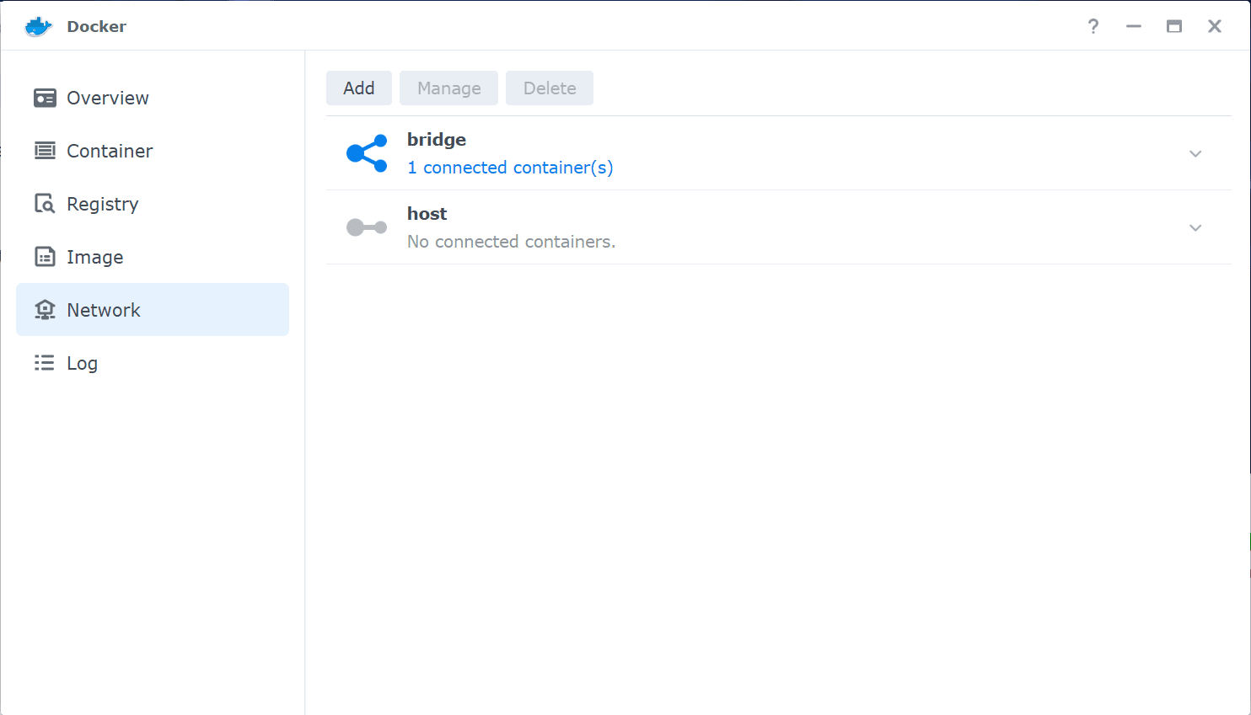Open the Help question mark button
The height and width of the screenshot is (715, 1251).
point(1093,26)
